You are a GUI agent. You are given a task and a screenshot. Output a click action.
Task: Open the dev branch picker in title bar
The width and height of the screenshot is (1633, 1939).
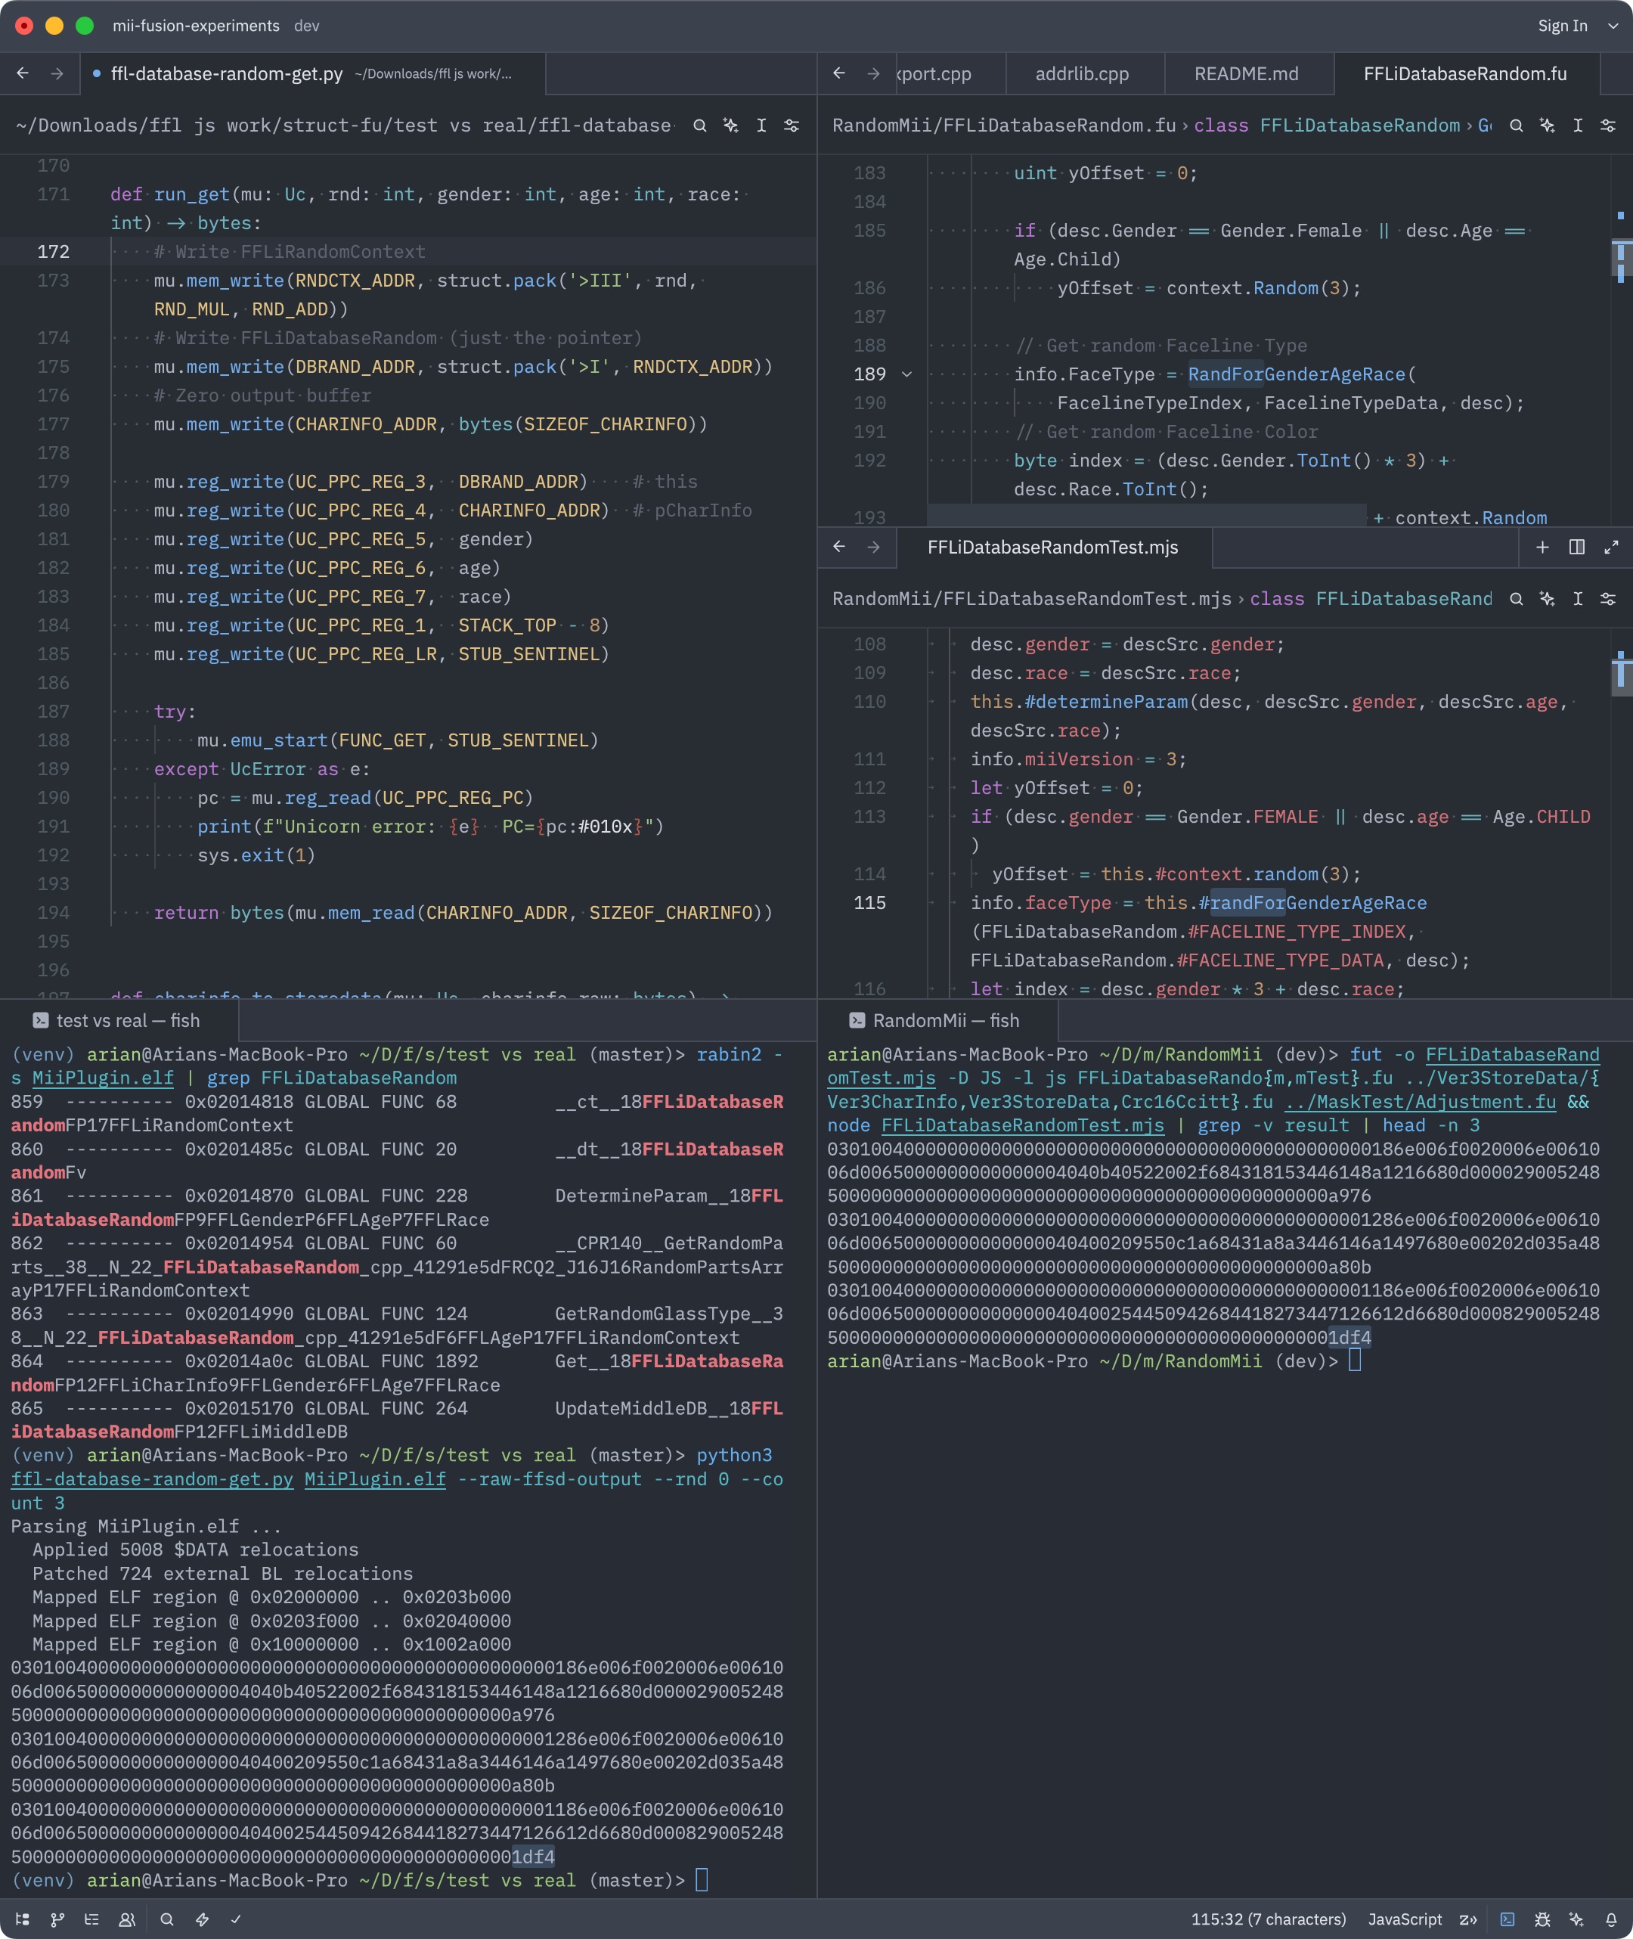(x=306, y=26)
